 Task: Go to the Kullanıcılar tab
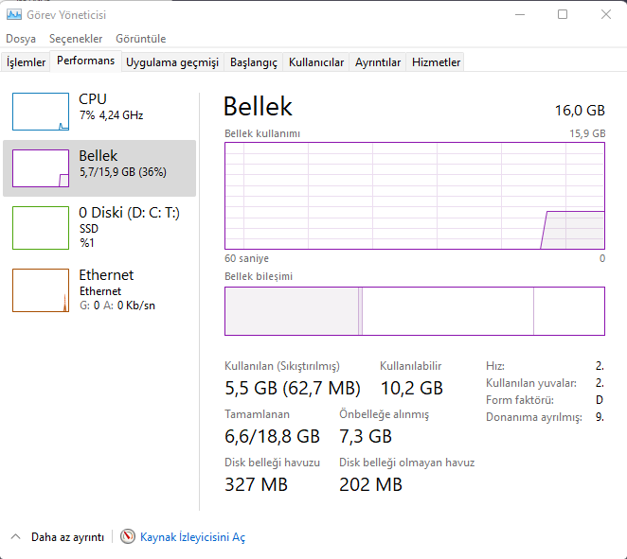[x=316, y=62]
